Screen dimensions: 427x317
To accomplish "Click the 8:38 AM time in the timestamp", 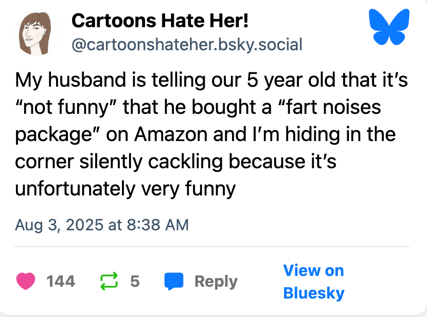I will pyautogui.click(x=156, y=225).
